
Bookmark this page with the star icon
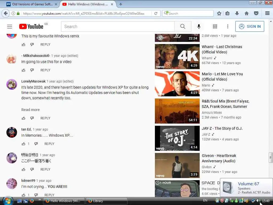[x=219, y=13]
